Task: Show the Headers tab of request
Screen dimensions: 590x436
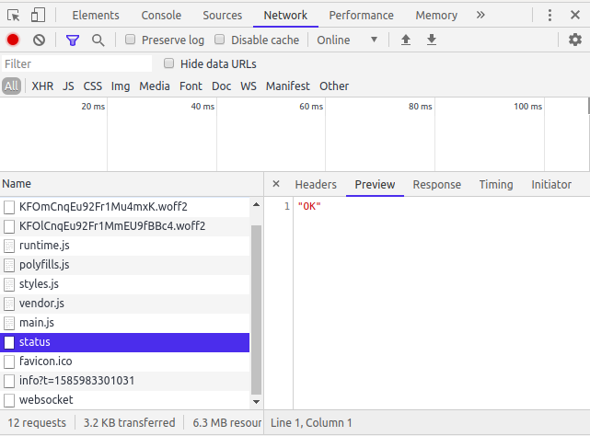Action: pos(316,184)
